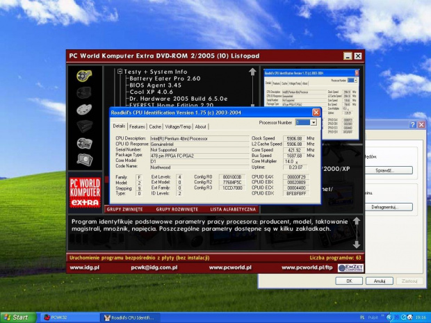Viewport: 431px width, 323px height.
Task: Click the panda tray icon in system tray
Action: tap(409, 317)
